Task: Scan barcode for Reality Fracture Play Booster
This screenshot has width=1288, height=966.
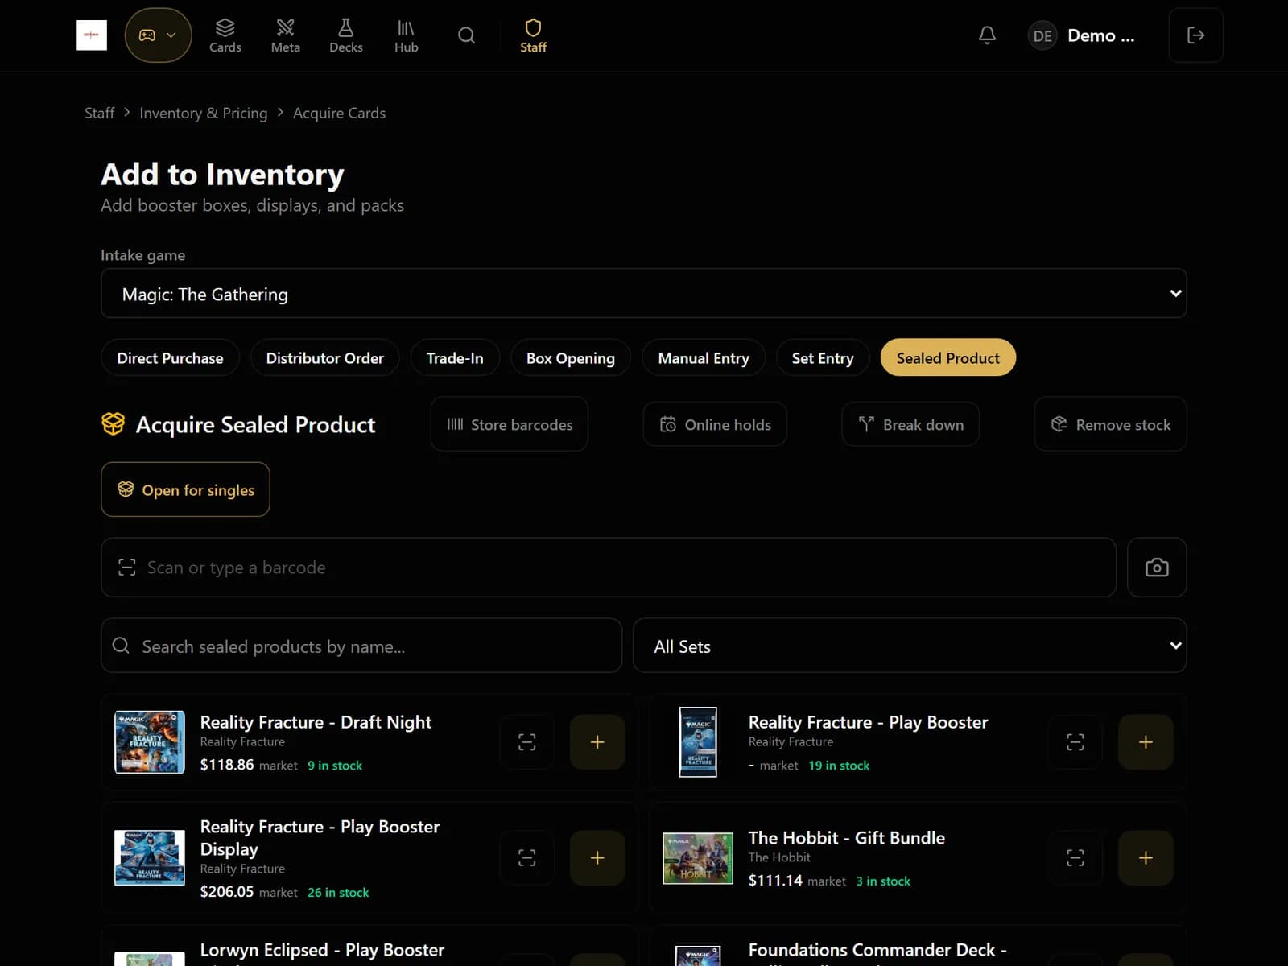Action: (1075, 742)
